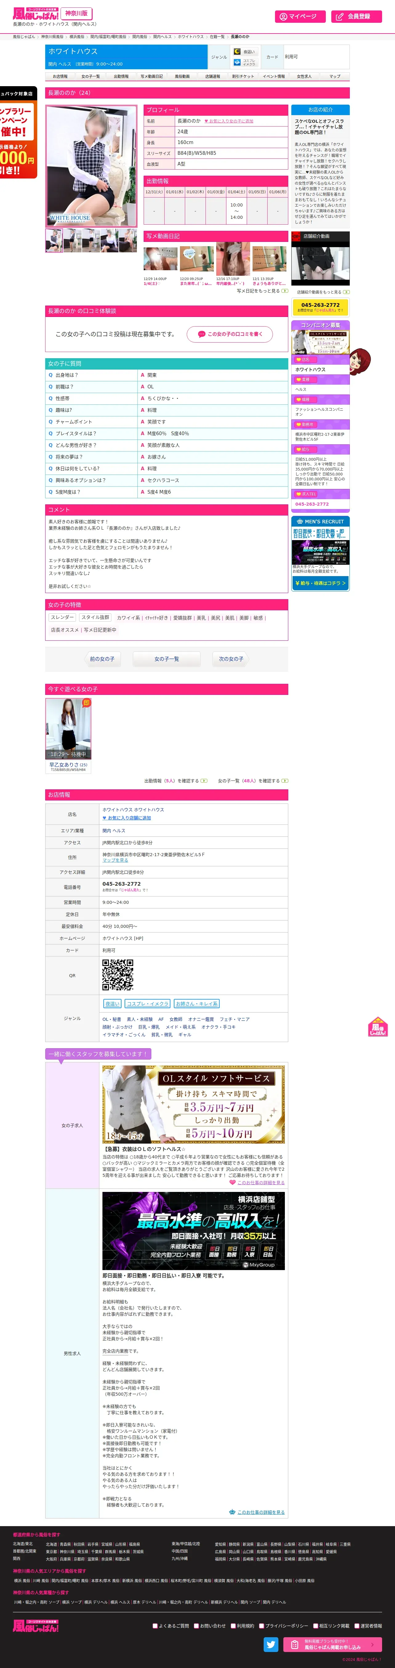The image size is (395, 1668).
Task: Open the お店情報 tab
Action: coord(60,76)
